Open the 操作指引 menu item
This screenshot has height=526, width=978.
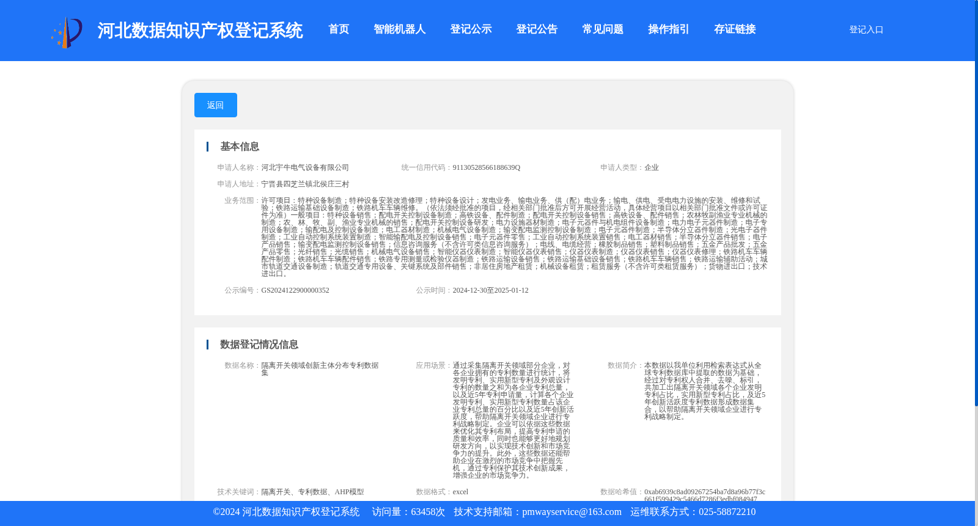pos(669,29)
